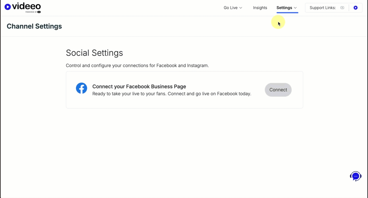Click the 'Ready to take your live' description

coord(172,94)
